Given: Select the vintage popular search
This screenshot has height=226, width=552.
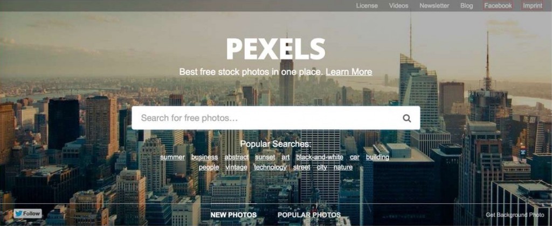Looking at the screenshot, I should [236, 167].
